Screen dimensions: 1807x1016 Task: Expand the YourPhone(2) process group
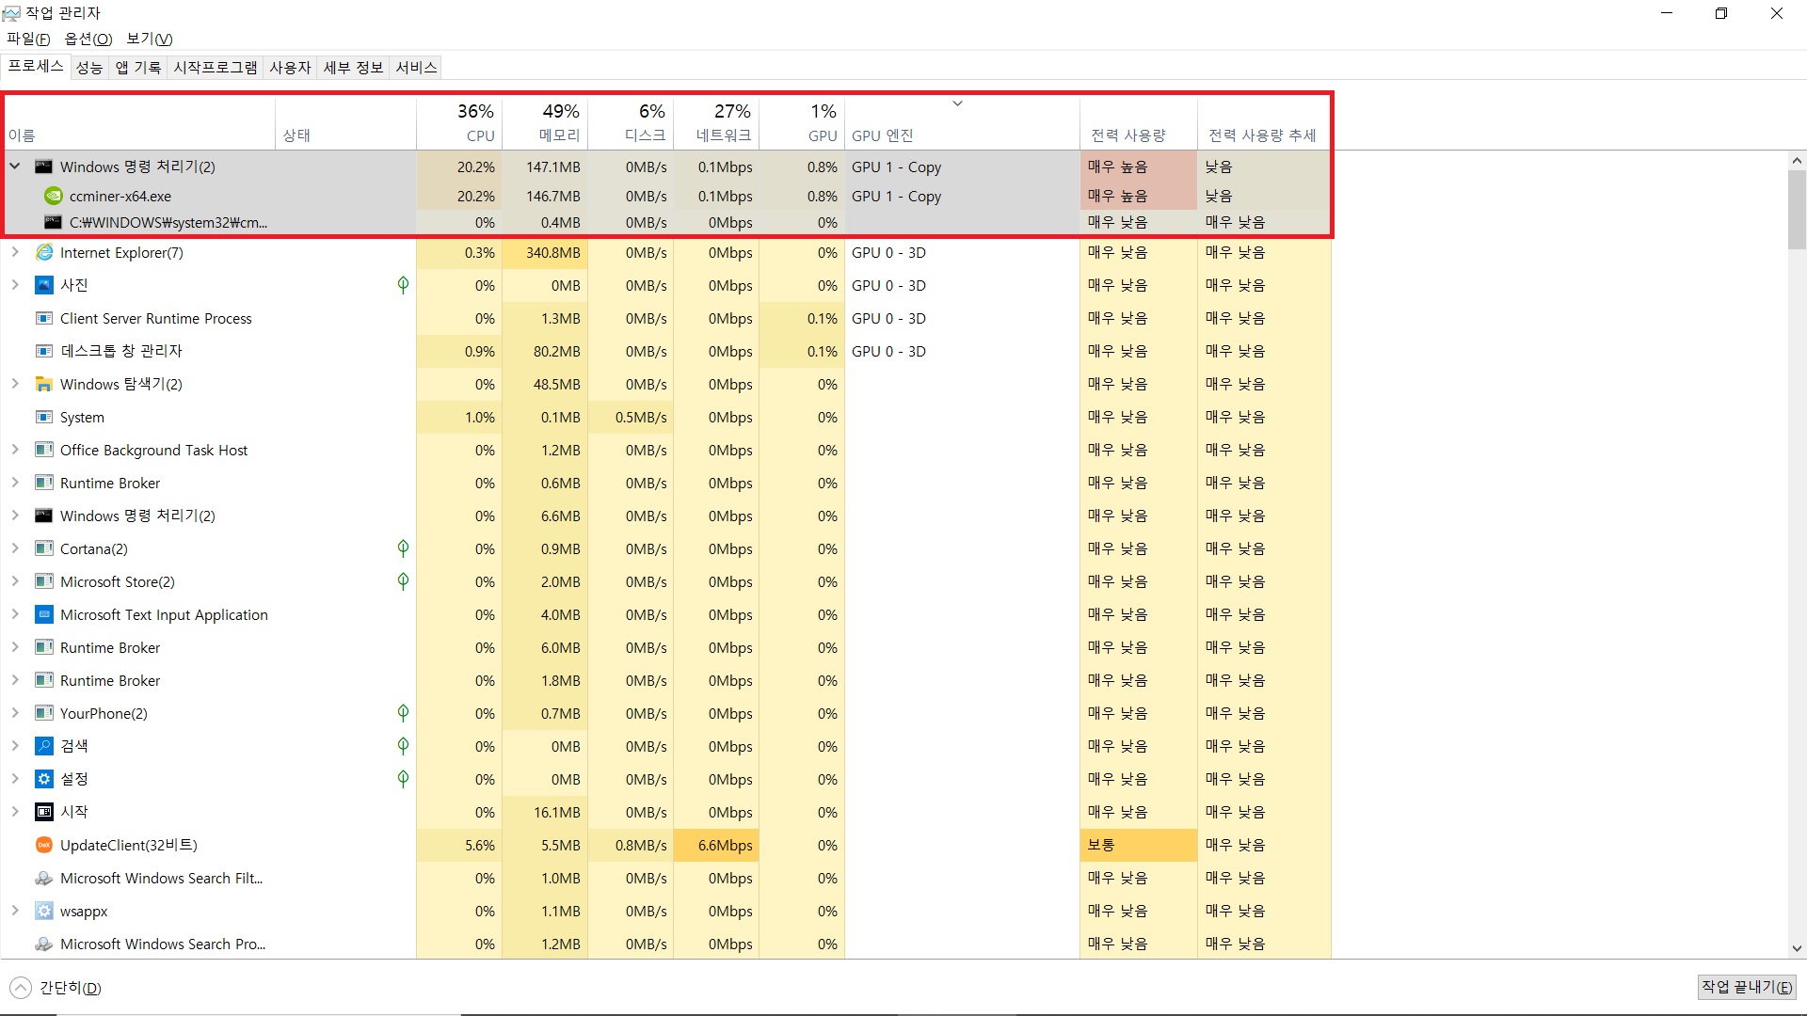(15, 713)
